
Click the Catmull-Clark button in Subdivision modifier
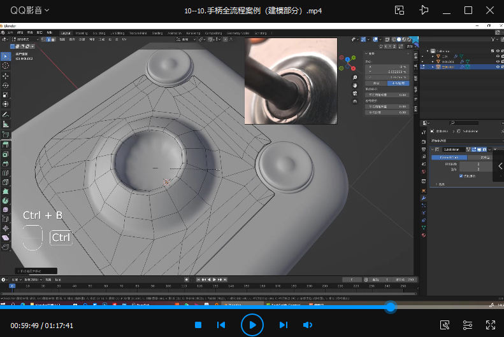[x=449, y=156]
